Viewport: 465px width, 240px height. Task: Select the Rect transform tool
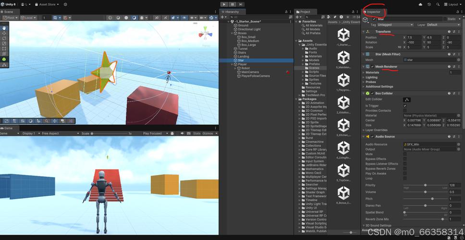tap(4, 48)
